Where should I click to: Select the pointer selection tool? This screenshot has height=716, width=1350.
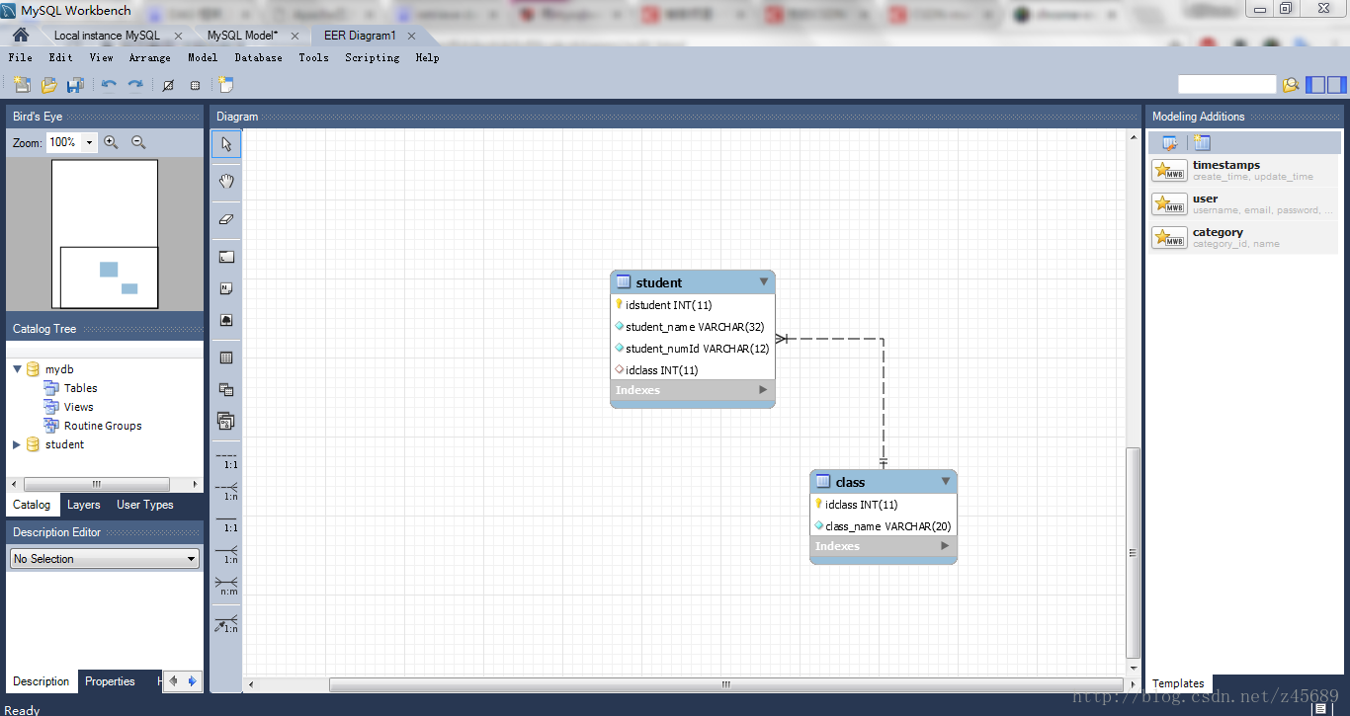click(x=226, y=144)
